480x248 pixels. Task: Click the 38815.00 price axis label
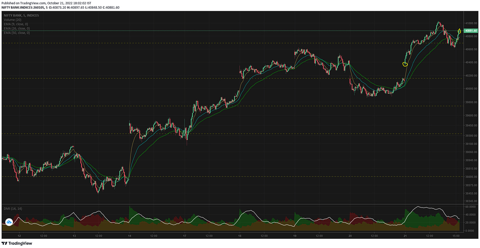pyautogui.click(x=471, y=169)
